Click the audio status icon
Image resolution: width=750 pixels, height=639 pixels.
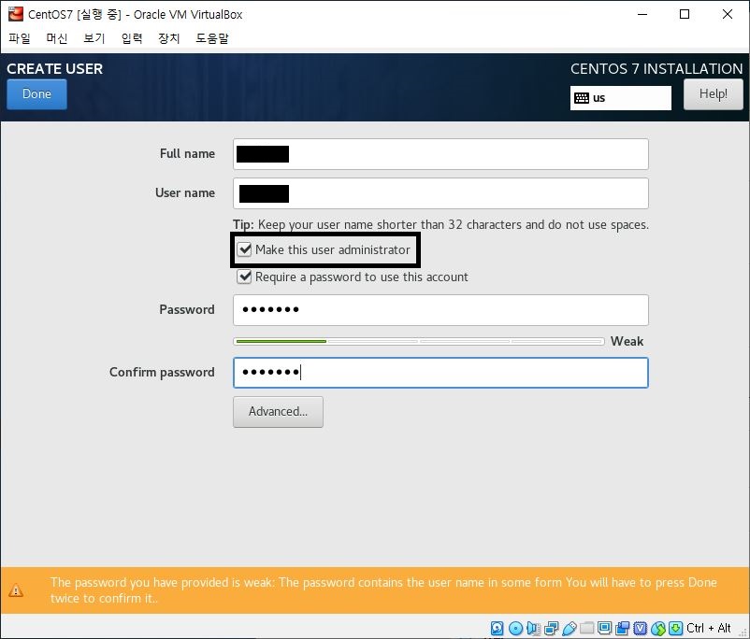(x=533, y=628)
